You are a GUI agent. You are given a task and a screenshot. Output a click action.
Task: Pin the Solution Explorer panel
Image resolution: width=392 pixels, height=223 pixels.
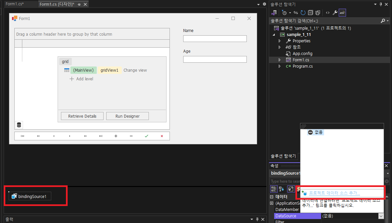381,4
